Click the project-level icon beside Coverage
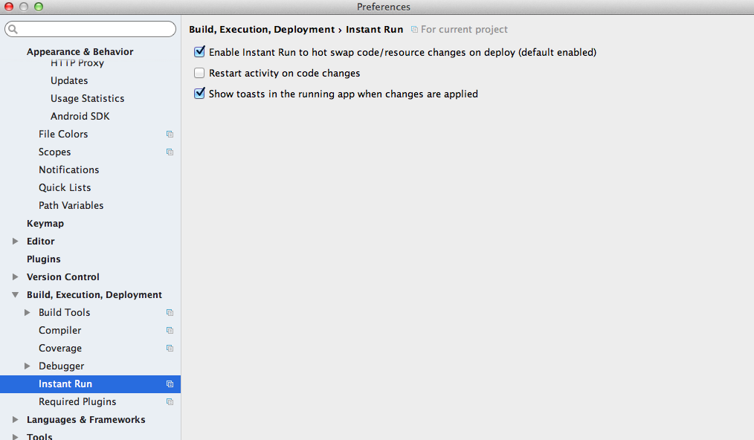Image resolution: width=754 pixels, height=440 pixels. (x=170, y=349)
